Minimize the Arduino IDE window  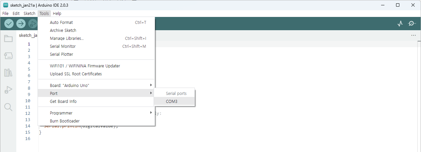point(382,5)
